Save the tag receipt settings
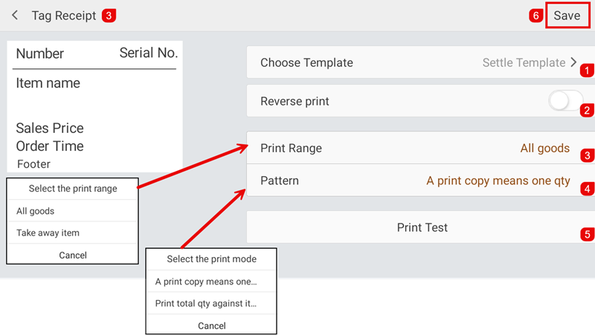The height and width of the screenshot is (335, 595). pos(567,16)
